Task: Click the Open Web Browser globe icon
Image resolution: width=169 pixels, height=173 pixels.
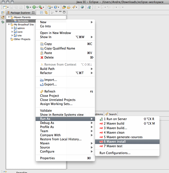Action: (x=82, y=7)
